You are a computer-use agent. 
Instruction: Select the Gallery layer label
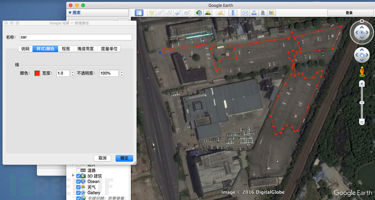[x=93, y=192]
